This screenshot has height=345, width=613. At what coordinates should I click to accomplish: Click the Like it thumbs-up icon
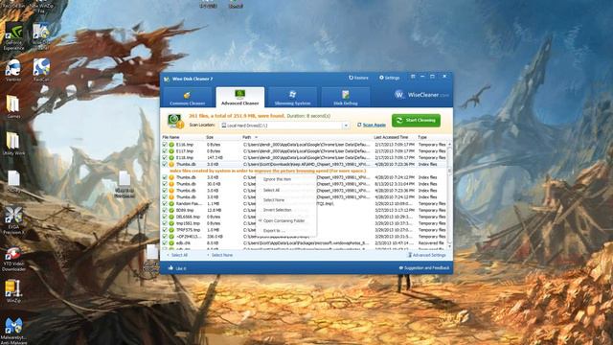(170, 268)
